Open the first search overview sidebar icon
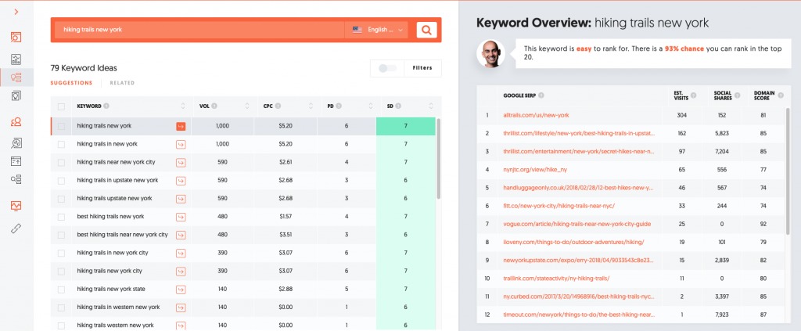 (x=16, y=37)
